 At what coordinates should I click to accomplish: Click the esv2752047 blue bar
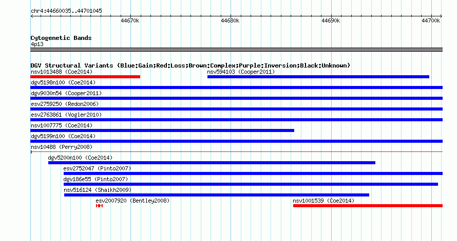click(x=253, y=173)
